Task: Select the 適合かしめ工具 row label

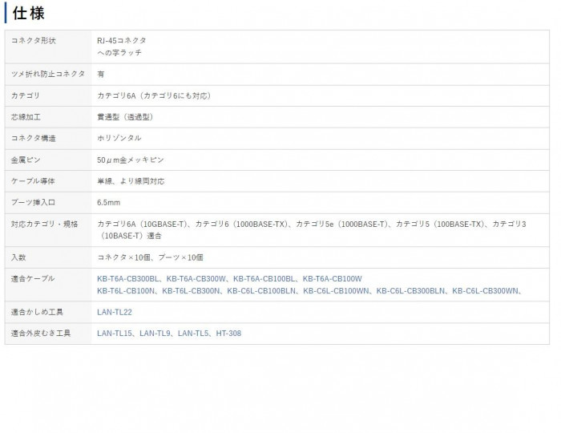Action: 37,312
